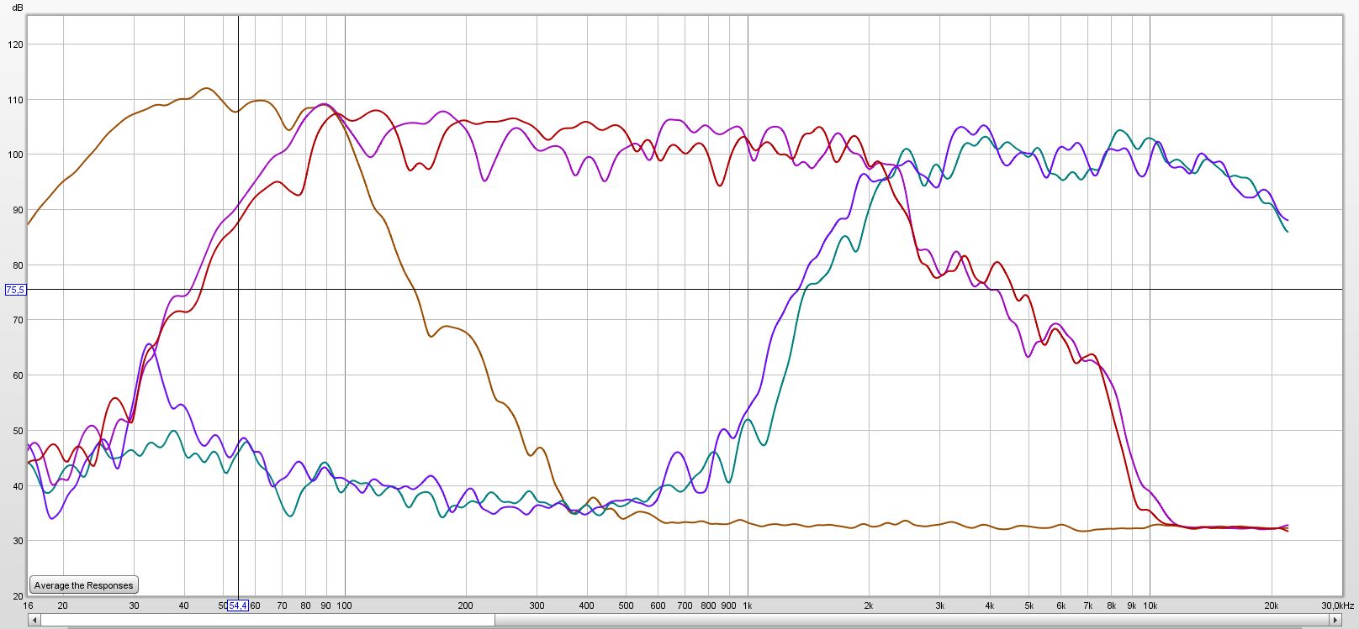Click the 7k label on the frequency axis

[1088, 605]
